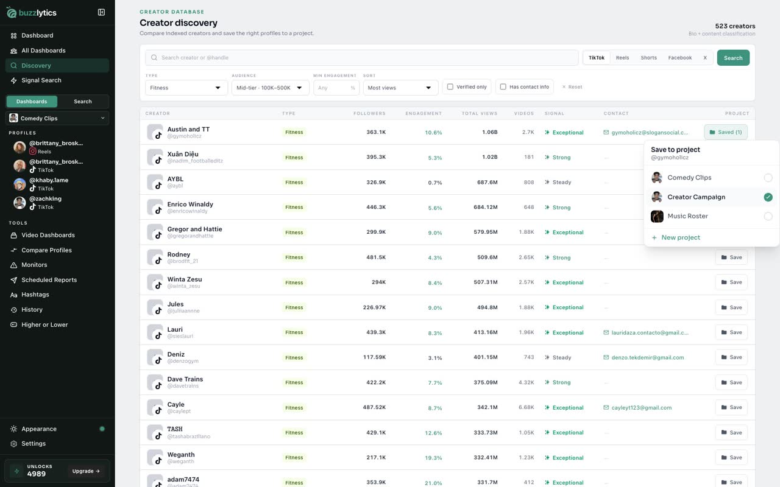
Task: Focus the creator search field
Action: click(362, 58)
